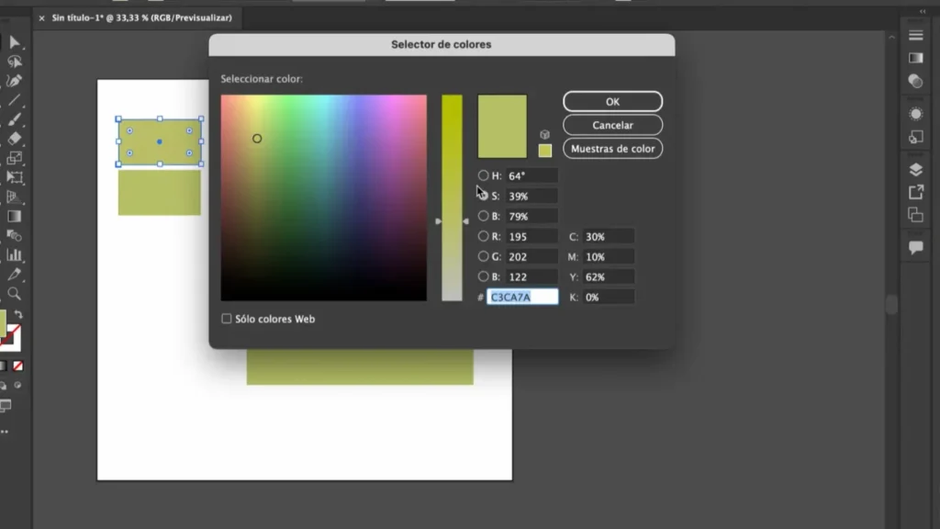The width and height of the screenshot is (940, 529).
Task: Open the Comments speech bubble panel
Action: click(x=915, y=248)
